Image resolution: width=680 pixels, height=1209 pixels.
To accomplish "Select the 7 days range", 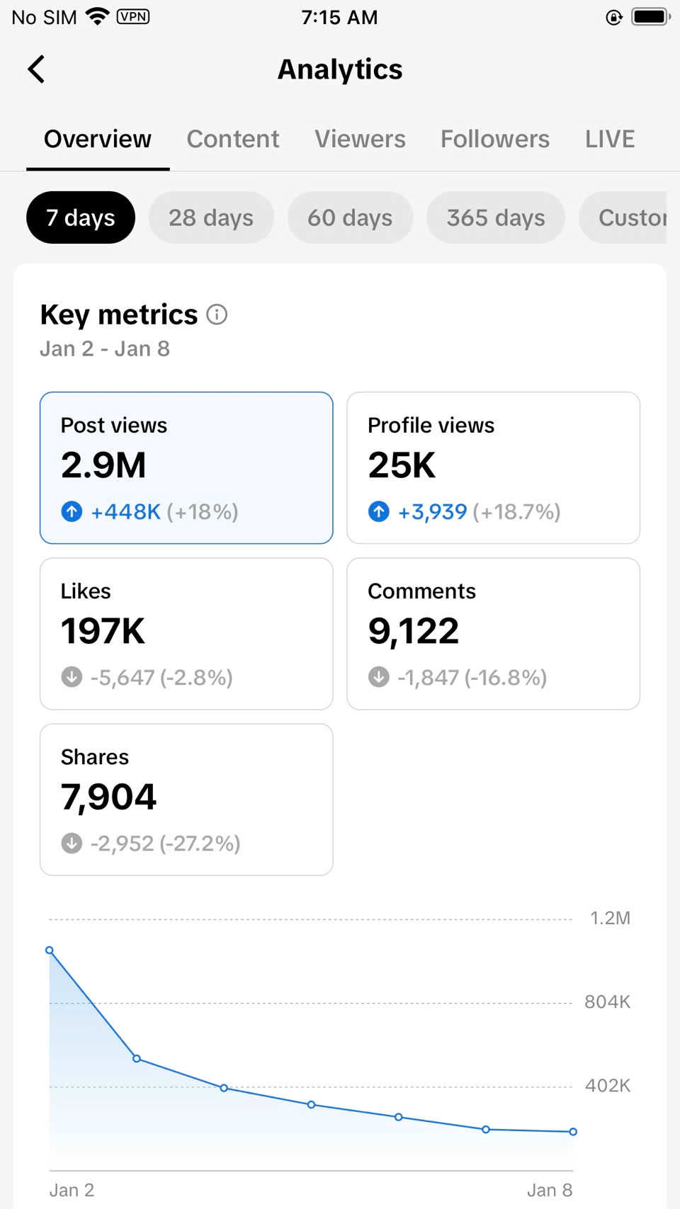I will point(81,217).
